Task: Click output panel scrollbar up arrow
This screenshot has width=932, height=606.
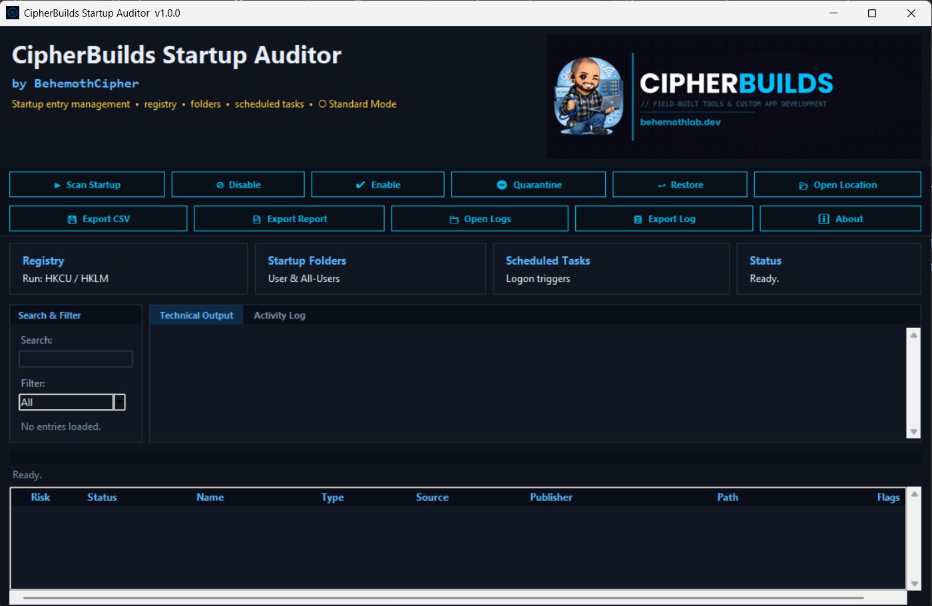Action: pos(913,335)
